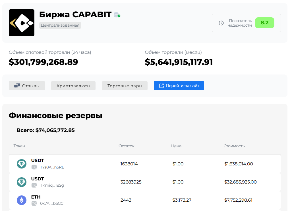Click the Стоимость column header
Screen dimensions: 292x211
click(x=234, y=146)
